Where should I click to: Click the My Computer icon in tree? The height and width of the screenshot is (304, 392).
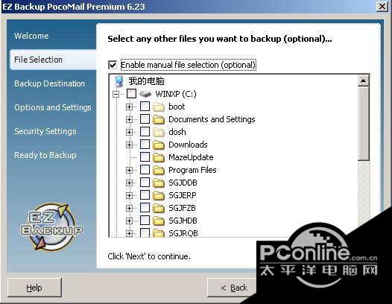pos(118,81)
